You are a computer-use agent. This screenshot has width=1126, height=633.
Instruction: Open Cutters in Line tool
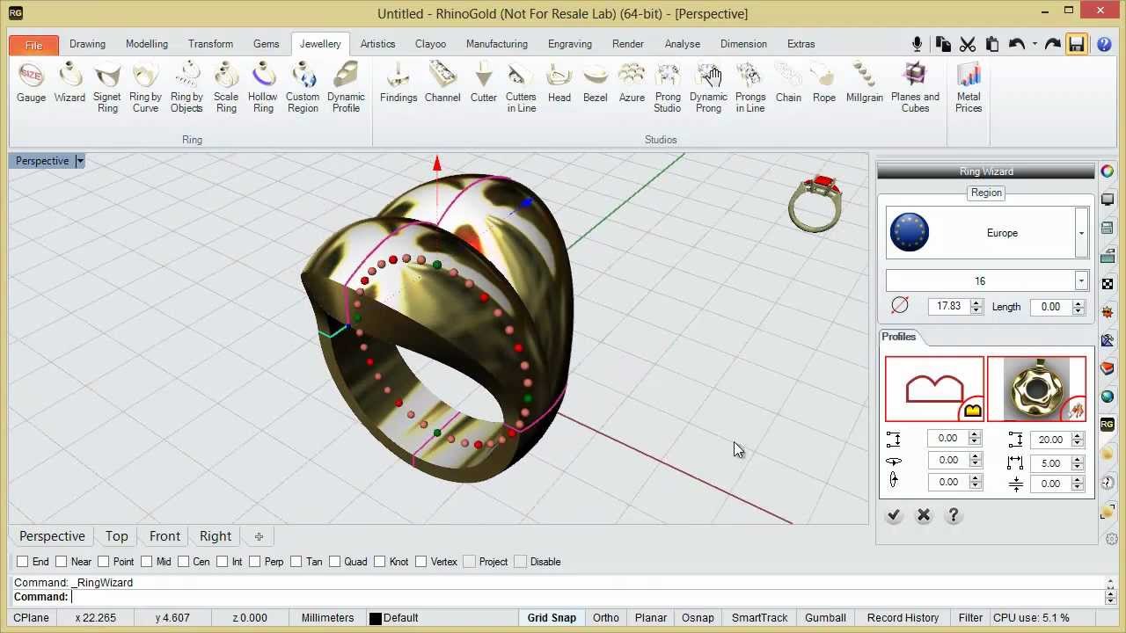tap(521, 89)
